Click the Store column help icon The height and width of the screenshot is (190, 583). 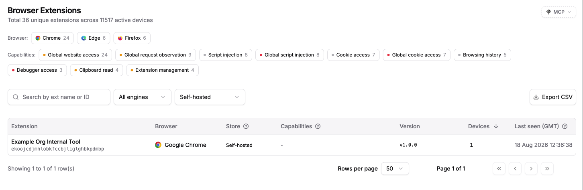(x=246, y=126)
